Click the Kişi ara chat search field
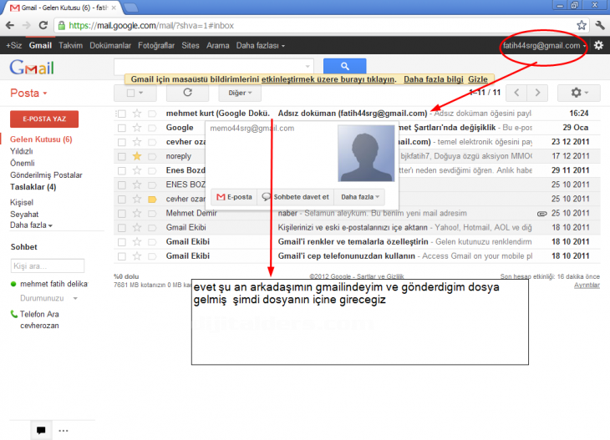 (x=48, y=266)
